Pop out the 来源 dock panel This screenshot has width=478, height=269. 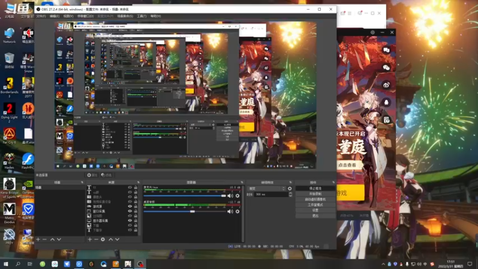tap(139, 182)
